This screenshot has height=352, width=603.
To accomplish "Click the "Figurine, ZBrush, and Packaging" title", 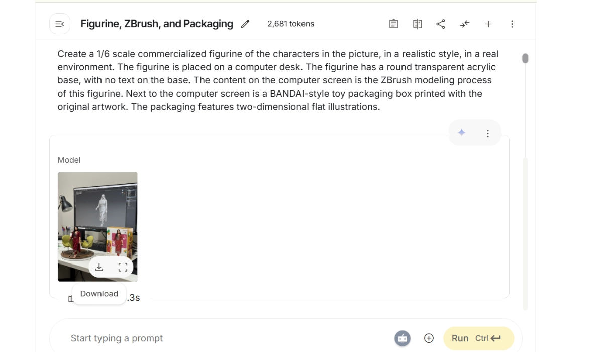I will click(157, 24).
